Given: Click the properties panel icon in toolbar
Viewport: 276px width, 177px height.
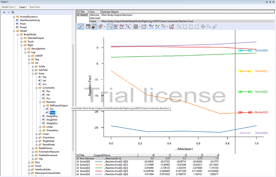Looking at the screenshot, I should point(88,26).
